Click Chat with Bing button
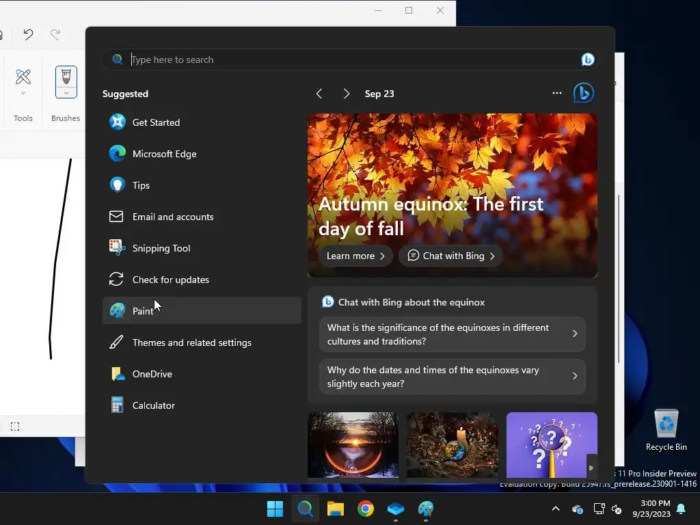This screenshot has width=700, height=525. [x=451, y=256]
